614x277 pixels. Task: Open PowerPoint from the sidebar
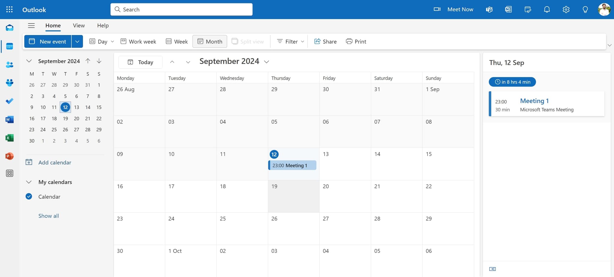tap(9, 156)
